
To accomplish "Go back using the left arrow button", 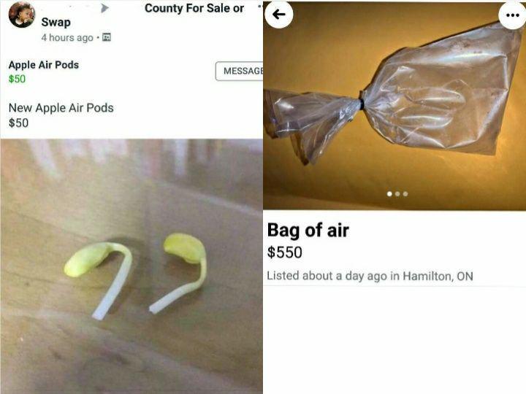I will point(279,15).
